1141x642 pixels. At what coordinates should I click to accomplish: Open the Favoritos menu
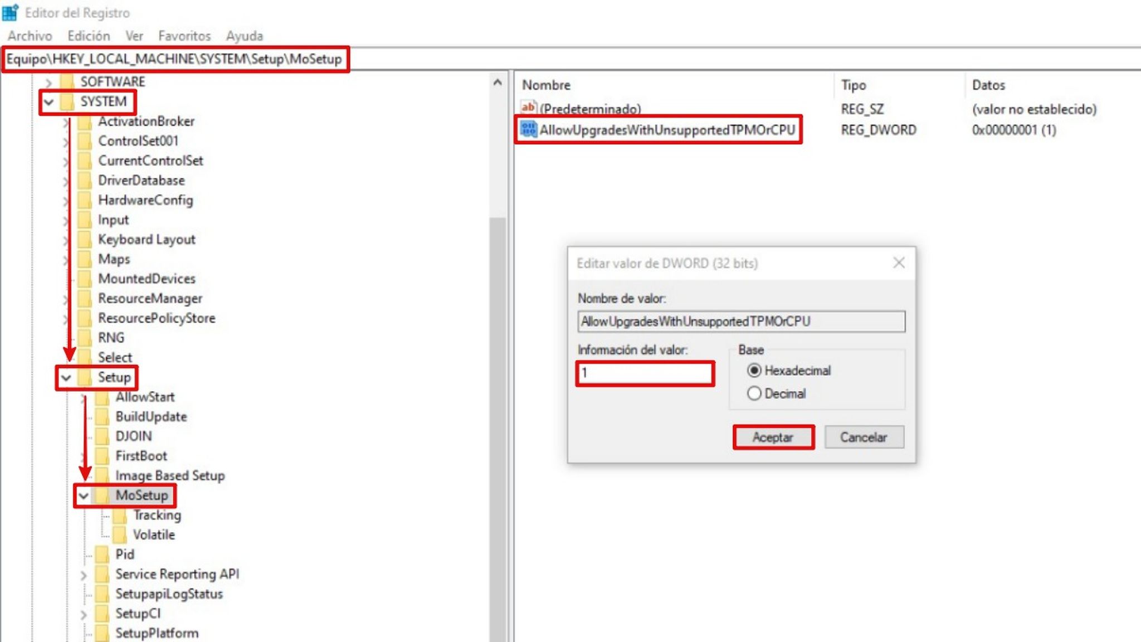coord(184,36)
